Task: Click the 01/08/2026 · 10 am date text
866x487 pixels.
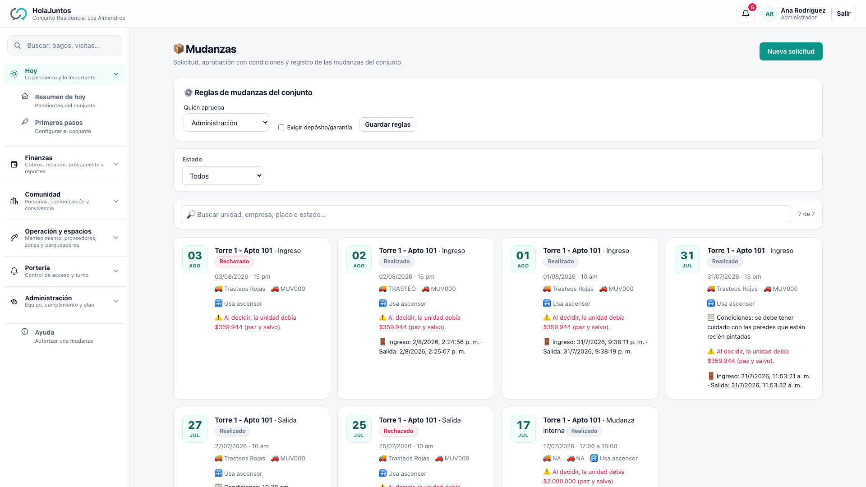Action: (570, 276)
